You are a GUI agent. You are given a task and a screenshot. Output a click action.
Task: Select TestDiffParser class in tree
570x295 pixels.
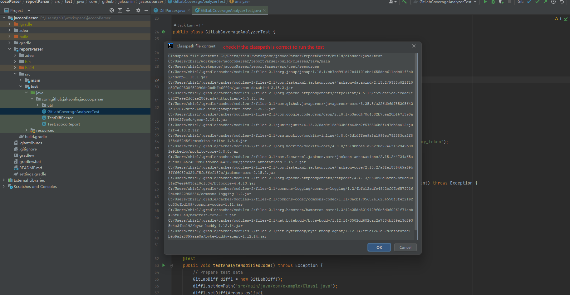[60, 118]
